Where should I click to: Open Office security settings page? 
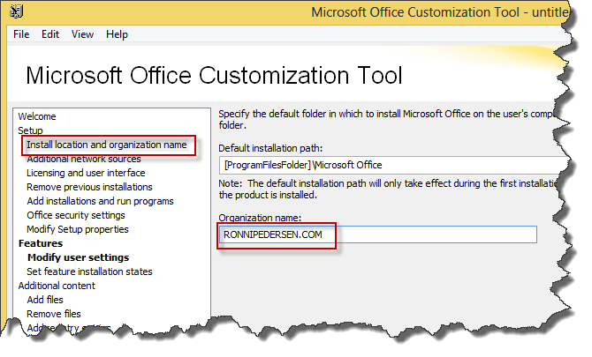76,215
